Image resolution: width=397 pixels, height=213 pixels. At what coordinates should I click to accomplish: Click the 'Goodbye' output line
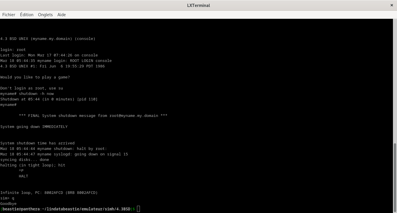point(8,203)
